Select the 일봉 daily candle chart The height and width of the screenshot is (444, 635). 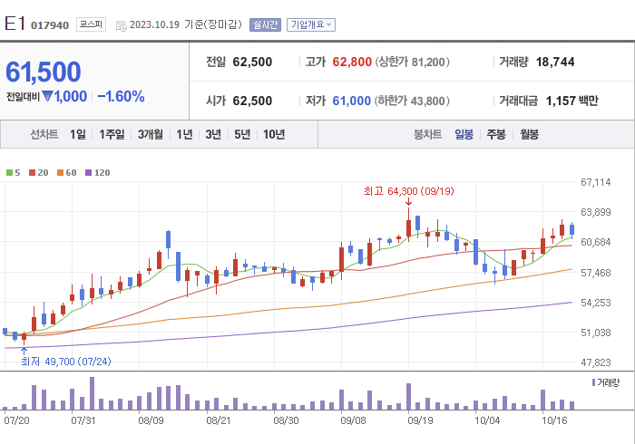[x=464, y=134]
